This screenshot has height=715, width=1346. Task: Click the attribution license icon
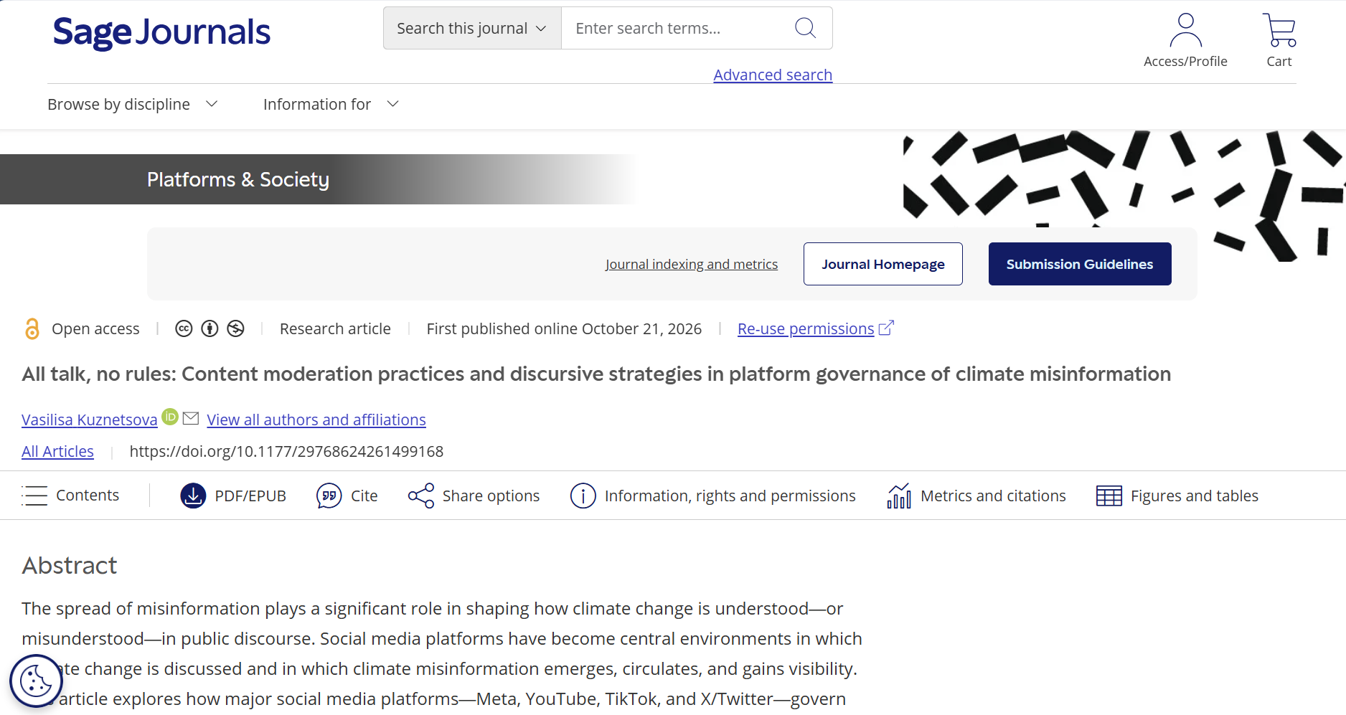click(210, 328)
